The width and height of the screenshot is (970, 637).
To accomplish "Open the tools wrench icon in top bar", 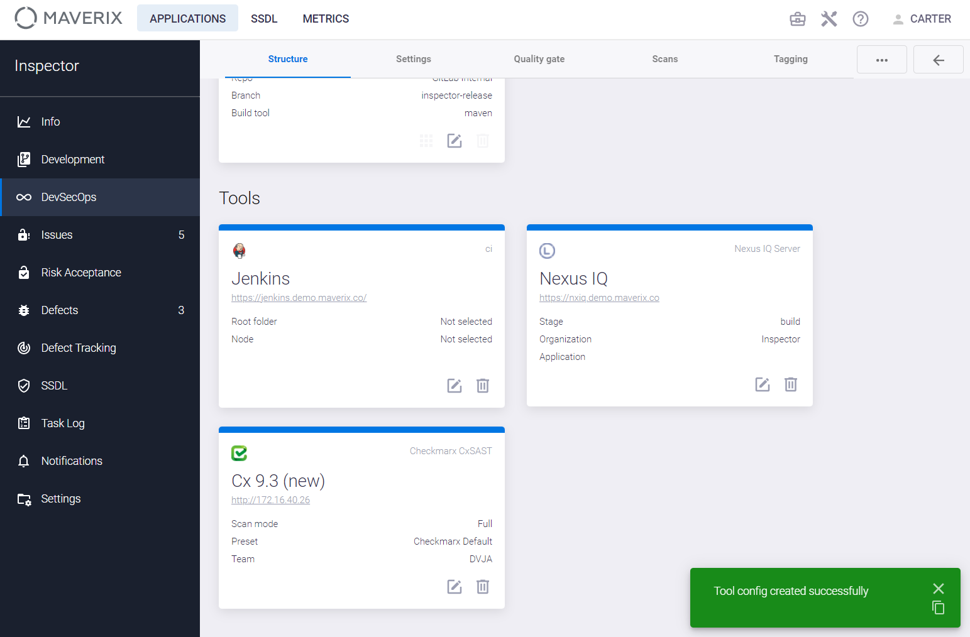I will coord(829,19).
